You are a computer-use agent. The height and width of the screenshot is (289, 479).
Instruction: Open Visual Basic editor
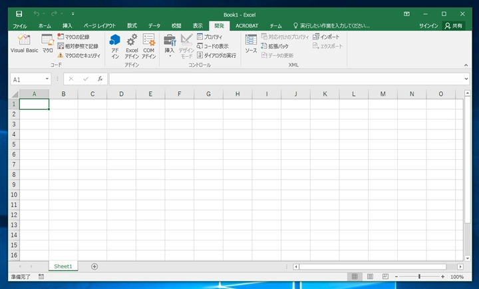pyautogui.click(x=24, y=43)
